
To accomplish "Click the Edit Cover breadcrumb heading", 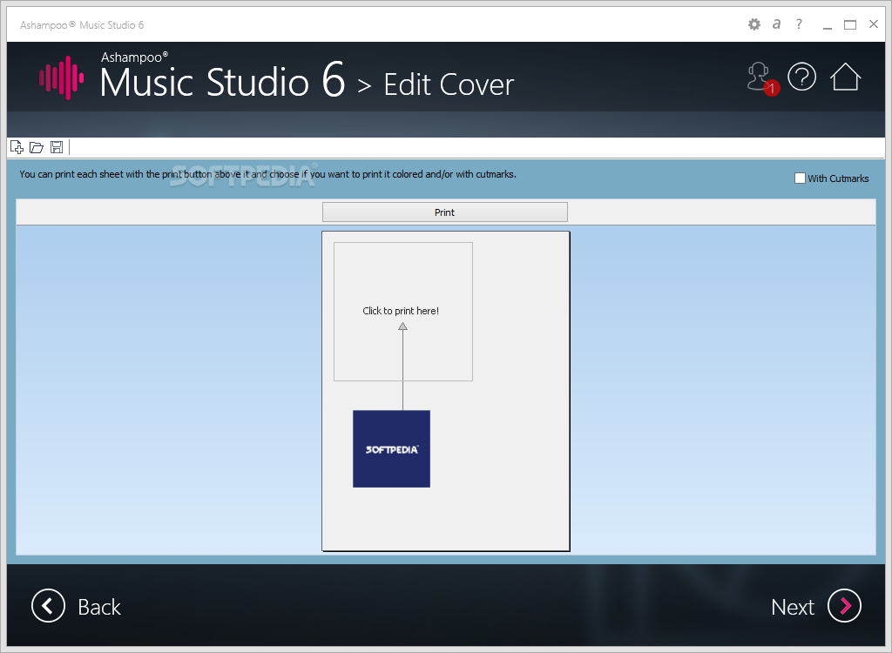I will 449,84.
